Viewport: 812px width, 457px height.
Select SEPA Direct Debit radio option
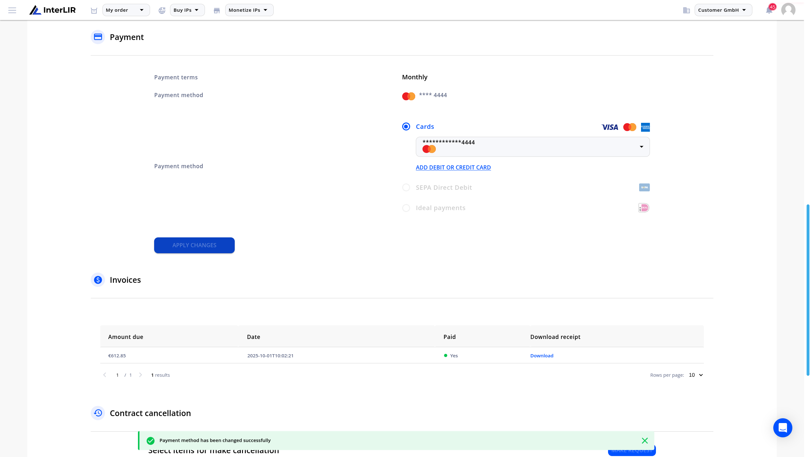tap(406, 188)
